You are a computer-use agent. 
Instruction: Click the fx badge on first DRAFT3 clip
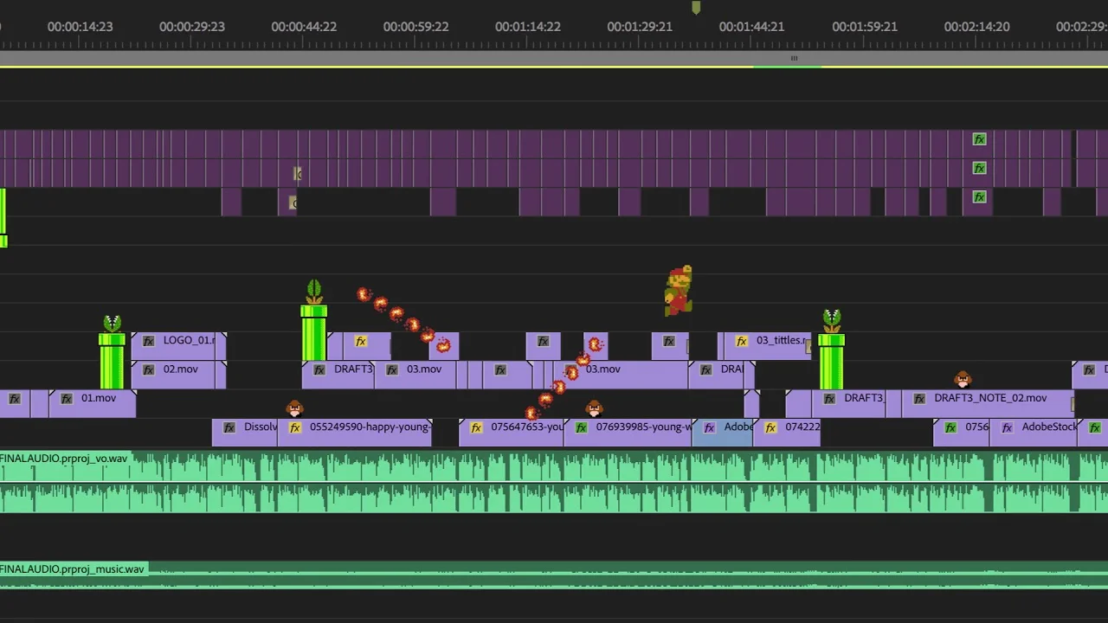click(320, 369)
